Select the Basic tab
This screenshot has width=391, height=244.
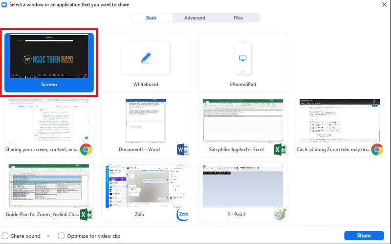[152, 18]
